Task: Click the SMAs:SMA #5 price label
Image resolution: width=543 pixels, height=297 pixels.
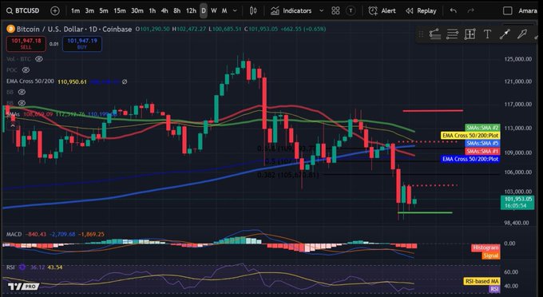Action: (x=482, y=143)
